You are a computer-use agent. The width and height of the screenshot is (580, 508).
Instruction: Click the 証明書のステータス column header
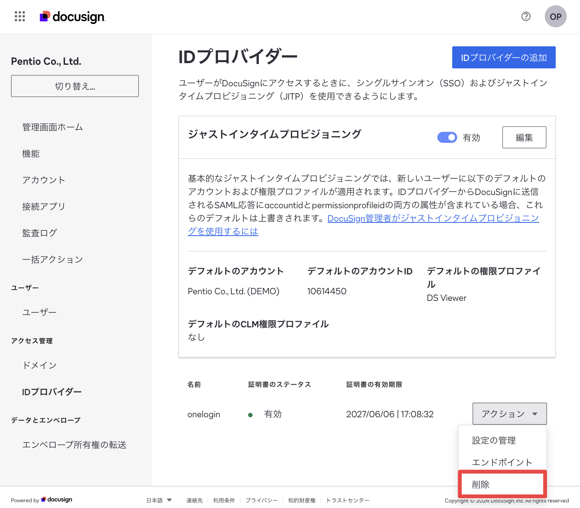click(279, 384)
